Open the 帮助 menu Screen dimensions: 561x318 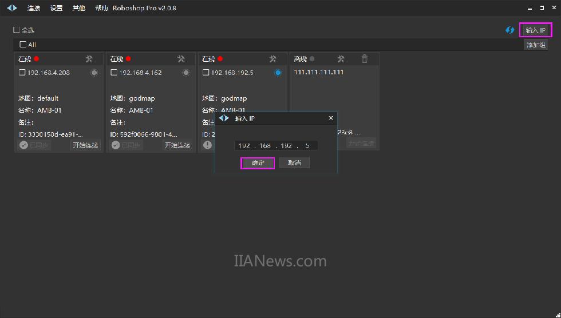click(101, 8)
